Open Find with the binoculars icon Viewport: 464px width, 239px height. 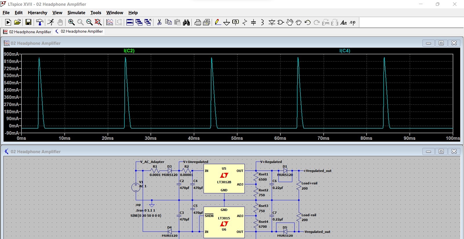186,22
